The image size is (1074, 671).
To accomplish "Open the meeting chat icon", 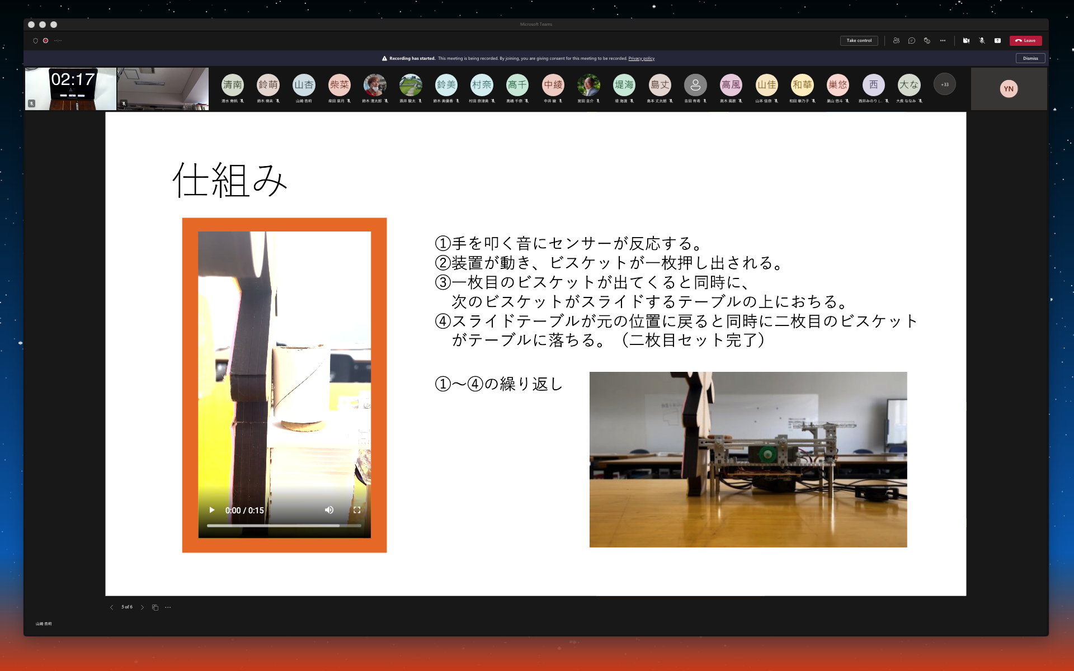I will point(912,40).
